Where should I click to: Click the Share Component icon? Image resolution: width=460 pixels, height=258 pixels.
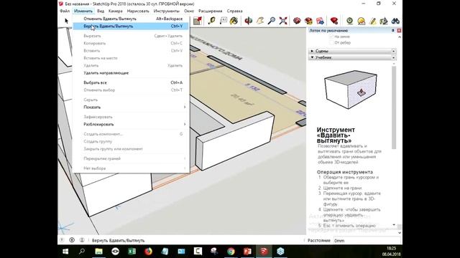[320, 21]
